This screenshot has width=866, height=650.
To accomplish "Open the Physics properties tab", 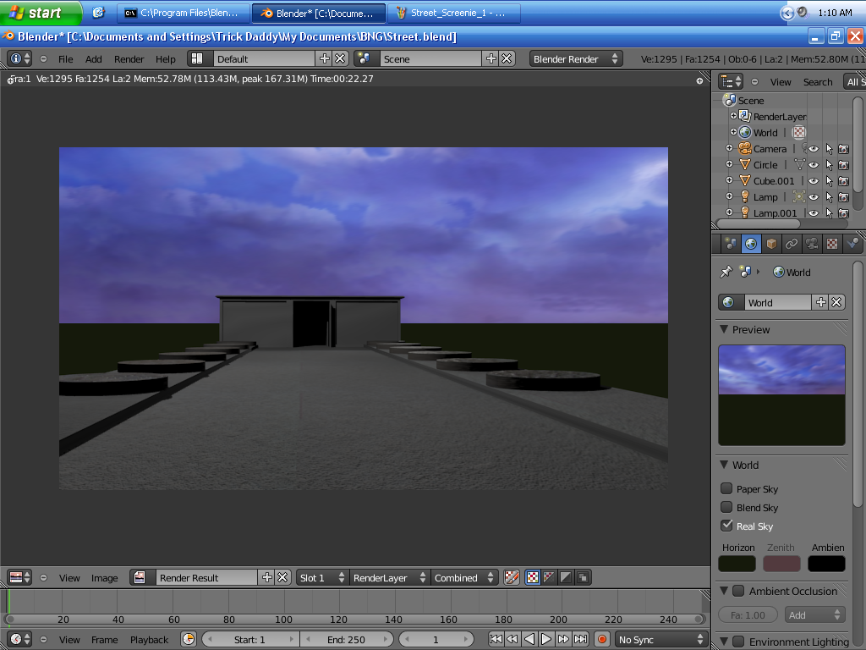I will [852, 244].
